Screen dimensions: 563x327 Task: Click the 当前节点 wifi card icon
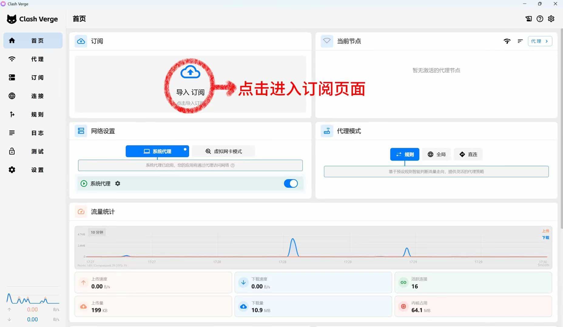[x=327, y=41]
